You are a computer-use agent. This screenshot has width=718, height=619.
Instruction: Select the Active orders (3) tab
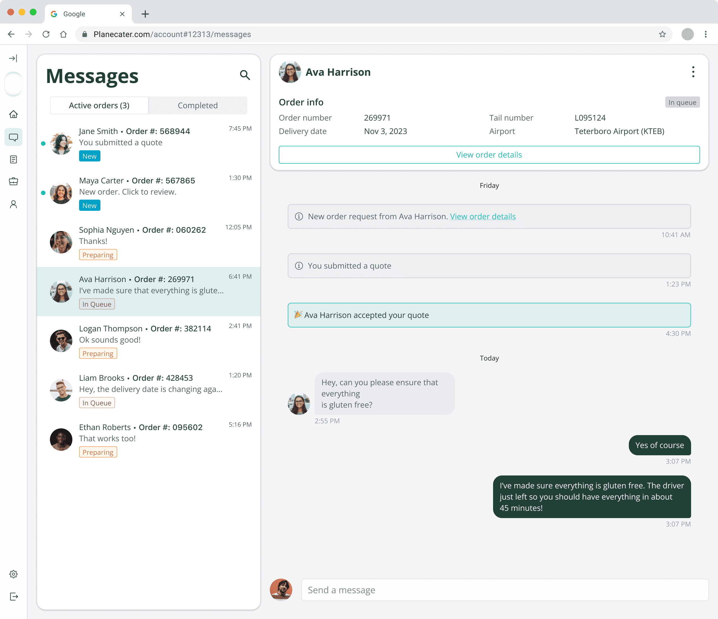(99, 105)
